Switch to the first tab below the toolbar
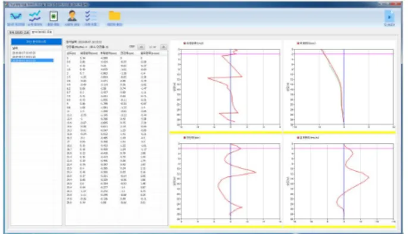 point(19,33)
